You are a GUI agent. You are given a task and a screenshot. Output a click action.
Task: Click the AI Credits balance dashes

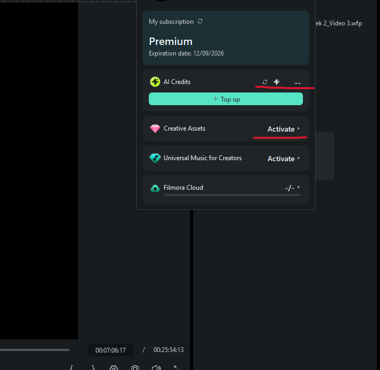[298, 83]
